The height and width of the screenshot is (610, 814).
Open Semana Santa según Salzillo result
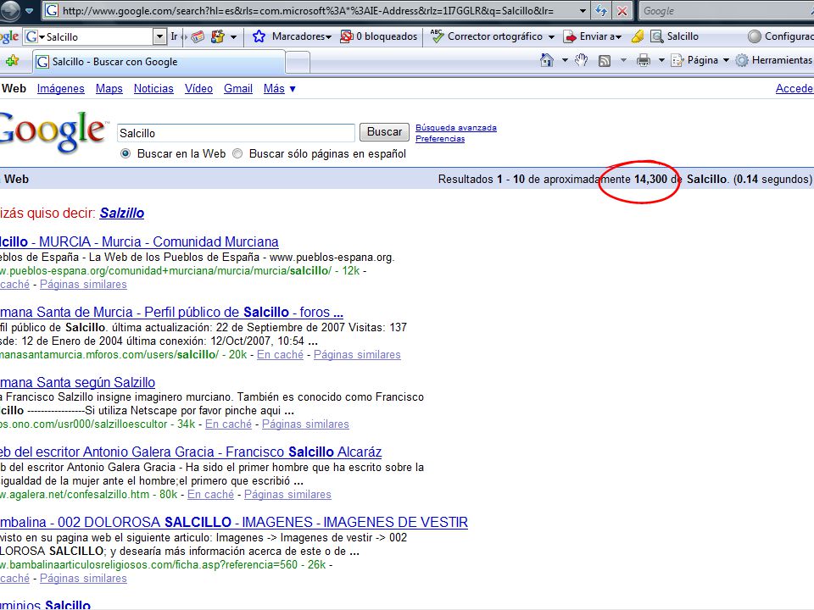(x=77, y=383)
